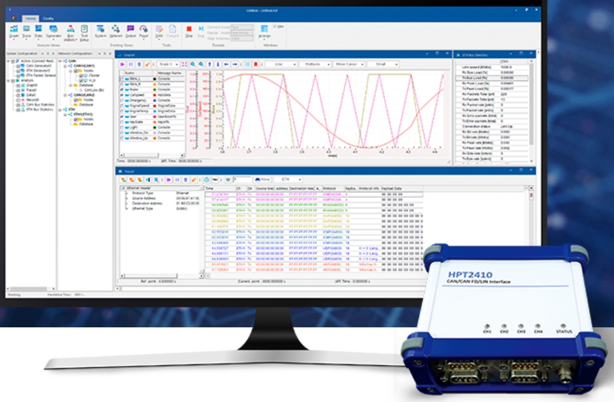Open the Move Cursor dropdown
The width and height of the screenshot is (614, 402).
click(x=349, y=64)
